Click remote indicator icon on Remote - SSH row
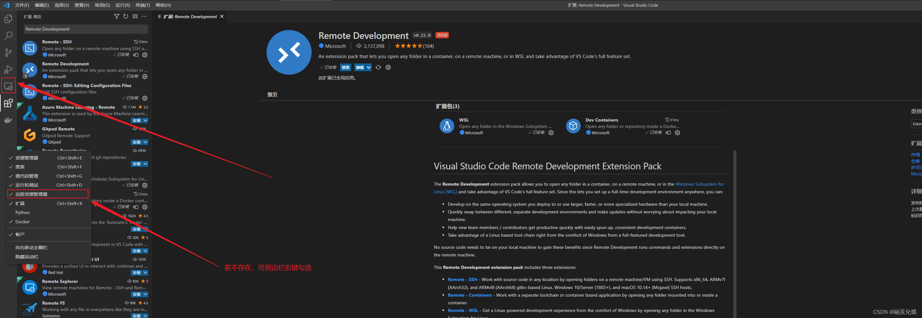922x318 pixels. [x=136, y=55]
